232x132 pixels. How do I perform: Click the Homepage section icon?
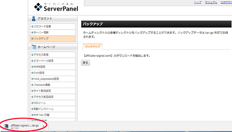click(x=34, y=47)
